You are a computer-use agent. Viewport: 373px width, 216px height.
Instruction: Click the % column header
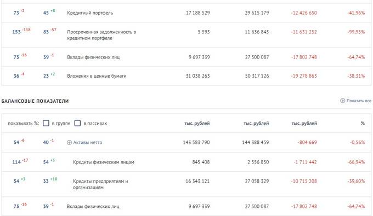[363, 123]
